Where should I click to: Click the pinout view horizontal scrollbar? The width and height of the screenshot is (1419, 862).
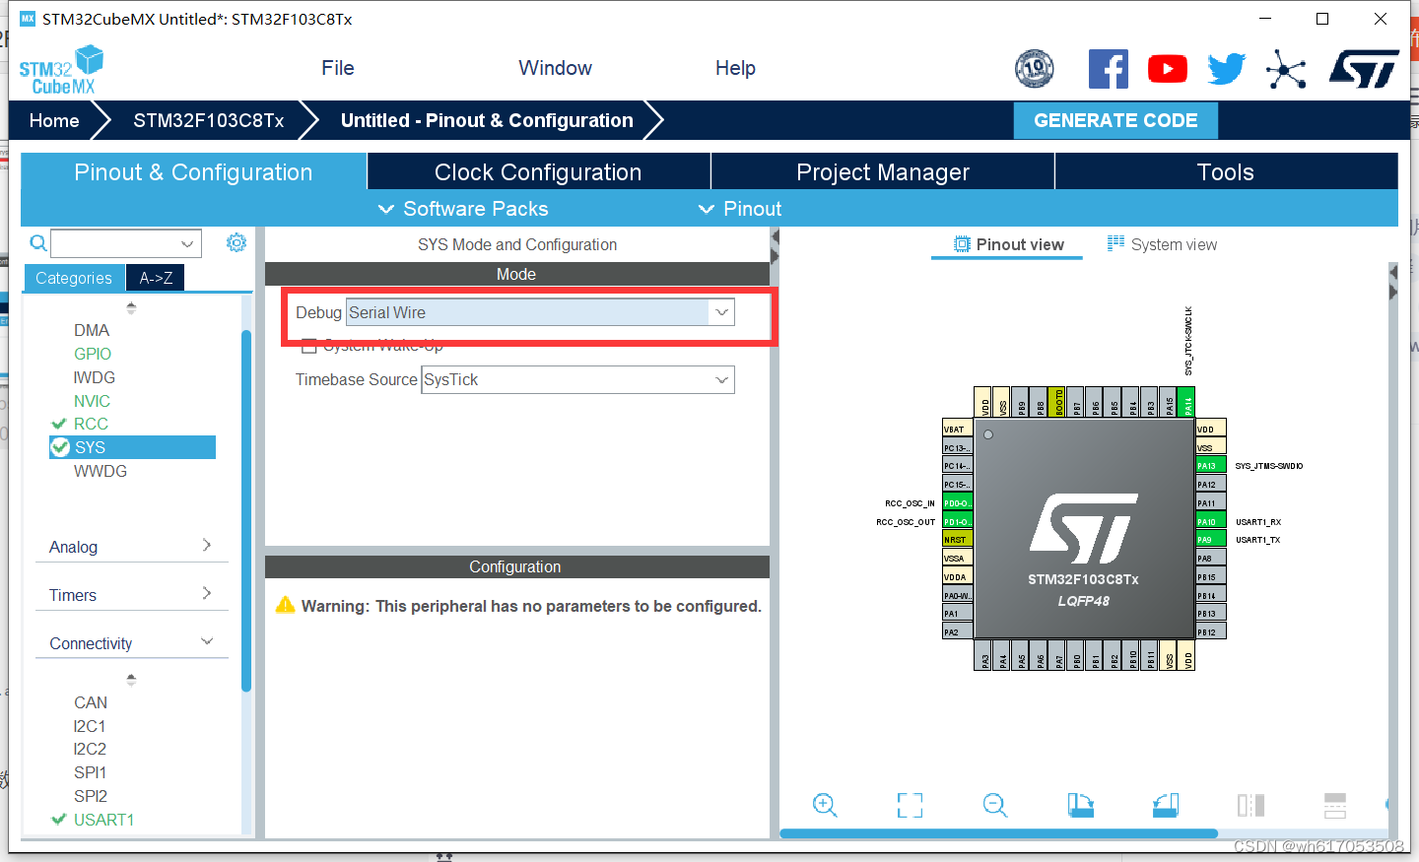(998, 833)
